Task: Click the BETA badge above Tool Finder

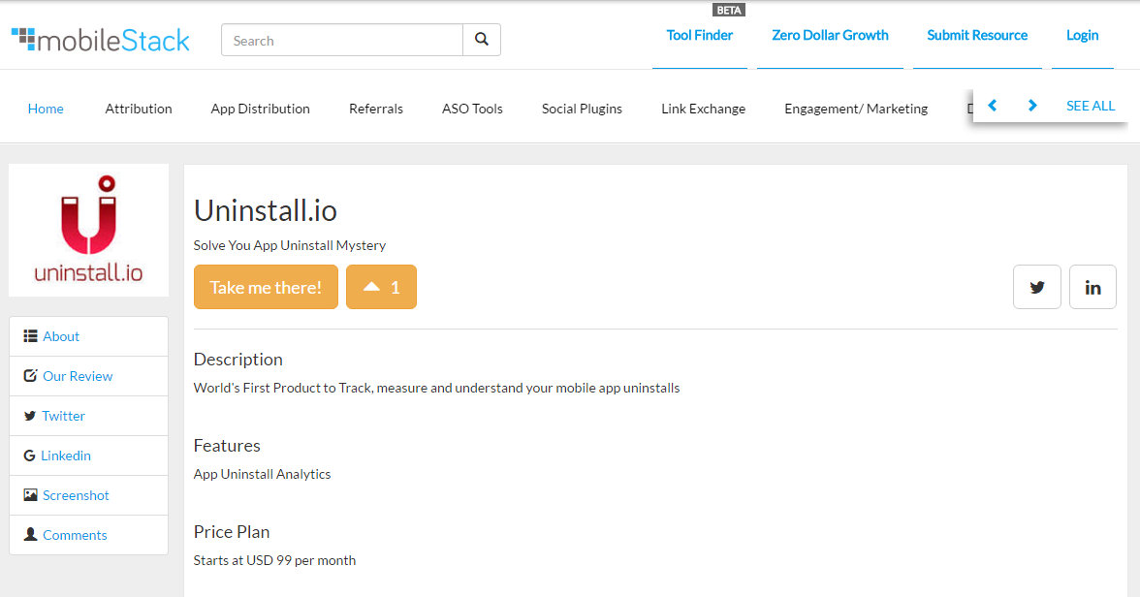Action: 729,11
